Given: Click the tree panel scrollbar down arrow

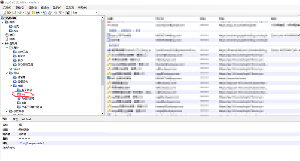Looking at the screenshot, I should (103, 113).
